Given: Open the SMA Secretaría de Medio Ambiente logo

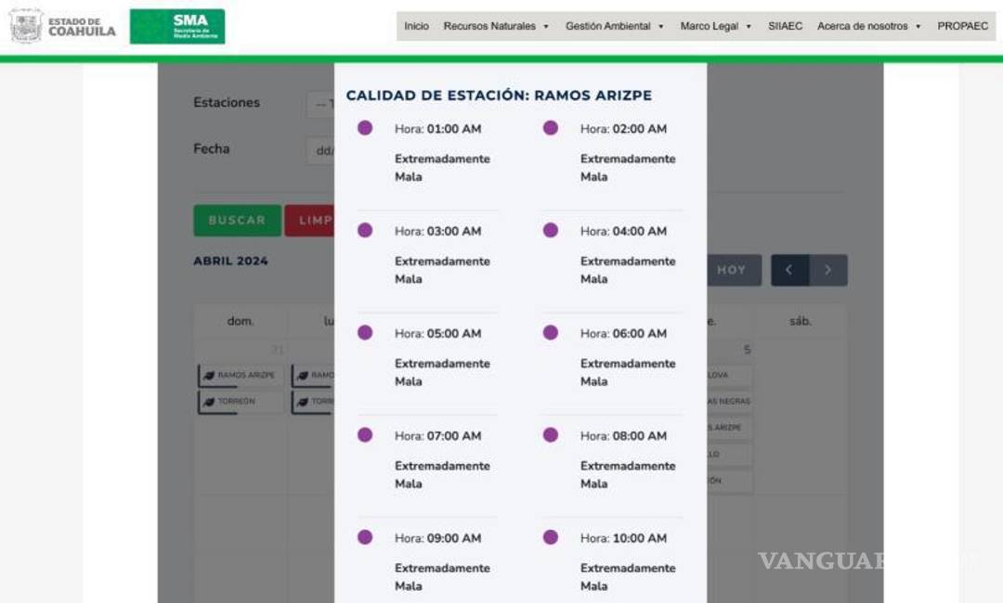Looking at the screenshot, I should point(176,25).
